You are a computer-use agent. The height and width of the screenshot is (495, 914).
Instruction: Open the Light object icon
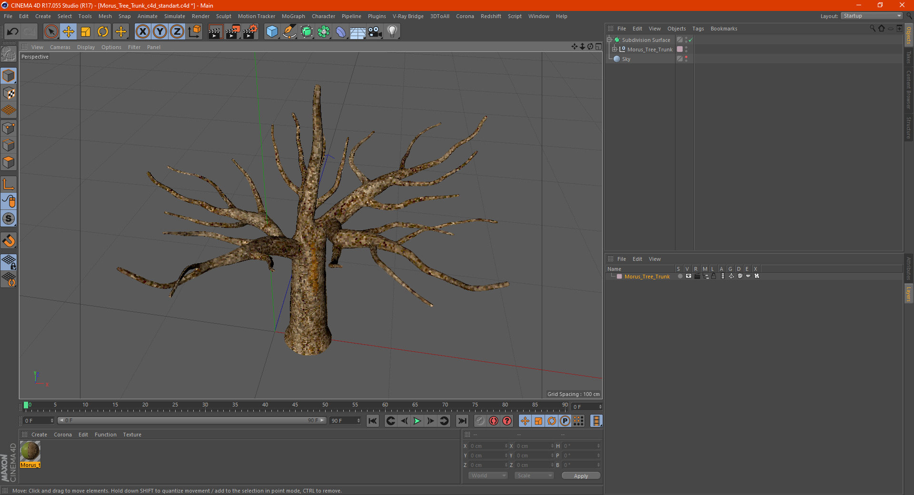392,32
